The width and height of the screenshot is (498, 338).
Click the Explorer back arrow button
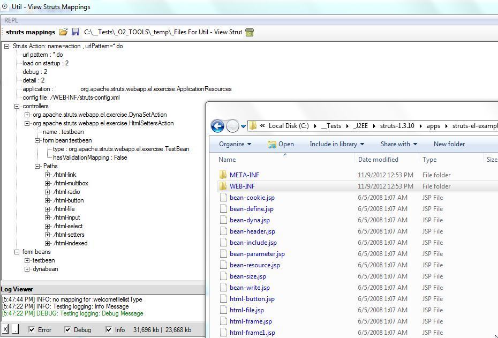click(217, 126)
